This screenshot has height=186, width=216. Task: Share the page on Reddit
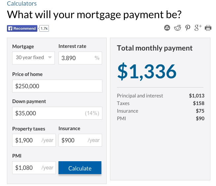(x=178, y=28)
